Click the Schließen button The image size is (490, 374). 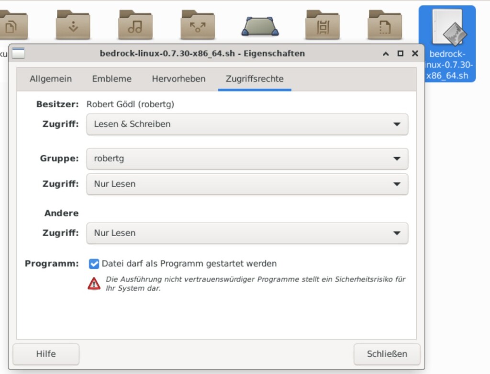coord(387,354)
